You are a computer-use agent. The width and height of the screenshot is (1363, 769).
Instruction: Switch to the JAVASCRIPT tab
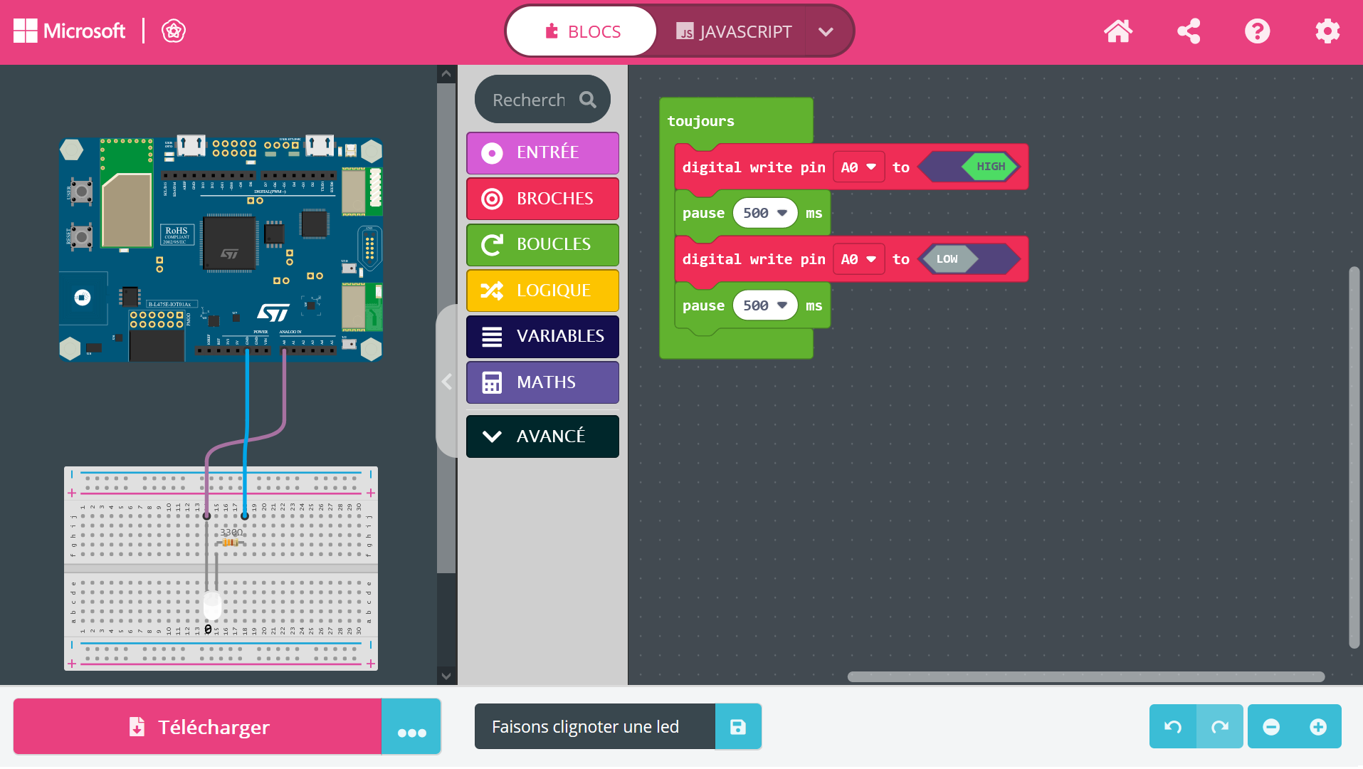733,31
